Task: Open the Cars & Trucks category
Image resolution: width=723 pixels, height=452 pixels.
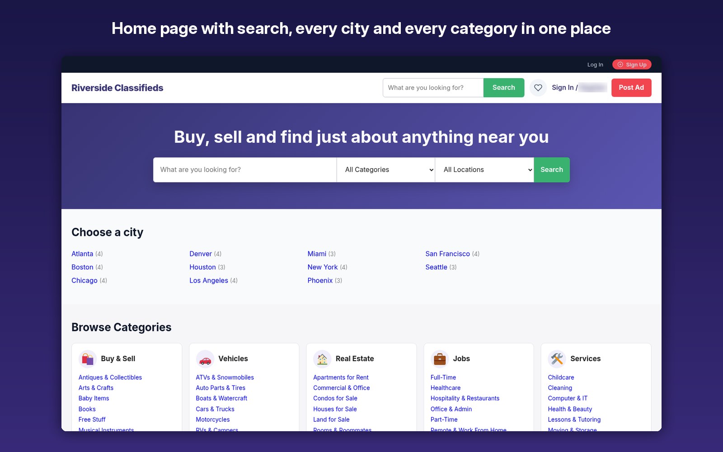Action: coord(215,409)
